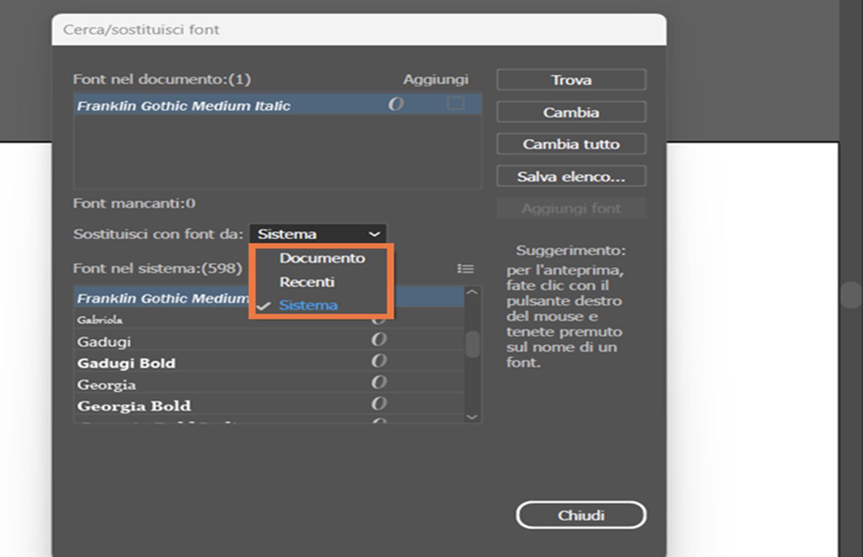Close the dialog with the Chiudi button
This screenshot has width=863, height=557.
[581, 515]
